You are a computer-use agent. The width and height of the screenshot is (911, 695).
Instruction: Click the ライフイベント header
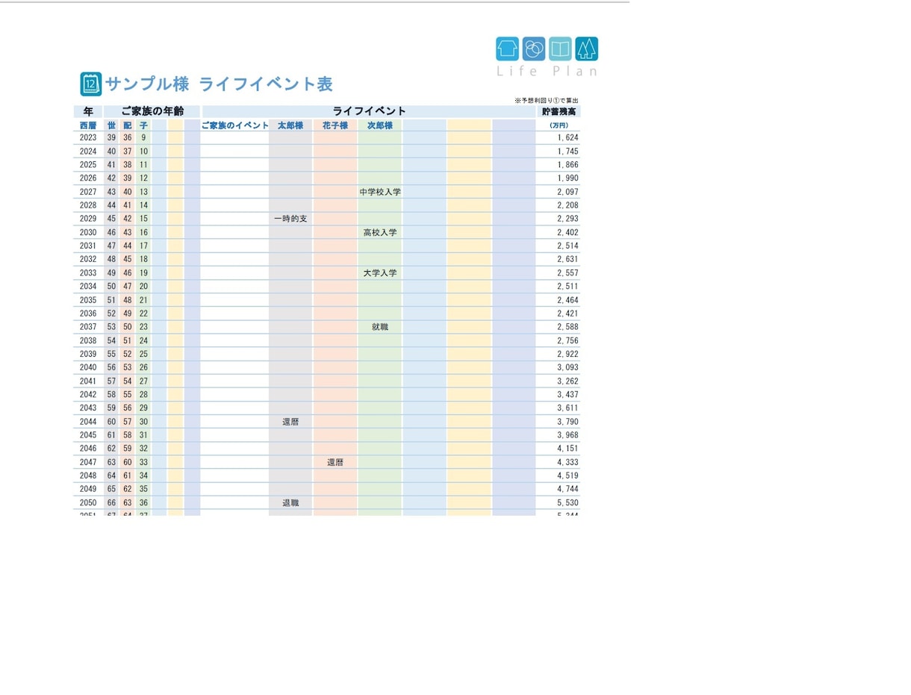pyautogui.click(x=369, y=111)
